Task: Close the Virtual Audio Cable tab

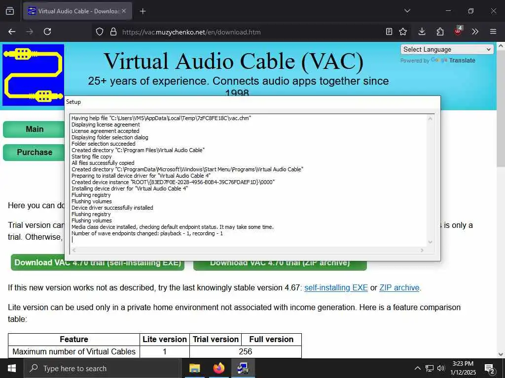Action: [124, 11]
